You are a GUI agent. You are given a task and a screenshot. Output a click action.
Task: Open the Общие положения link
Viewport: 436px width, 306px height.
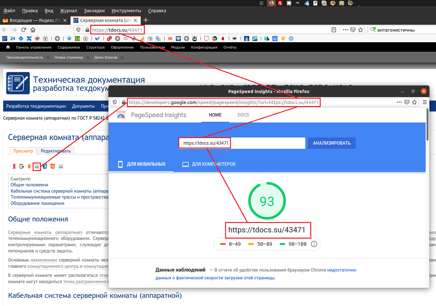tap(29, 185)
